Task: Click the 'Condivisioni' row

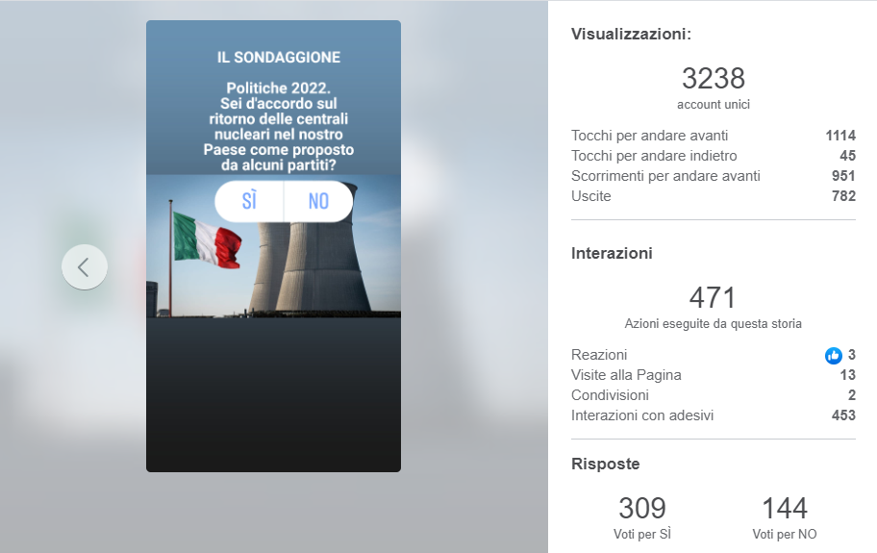Action: (714, 394)
